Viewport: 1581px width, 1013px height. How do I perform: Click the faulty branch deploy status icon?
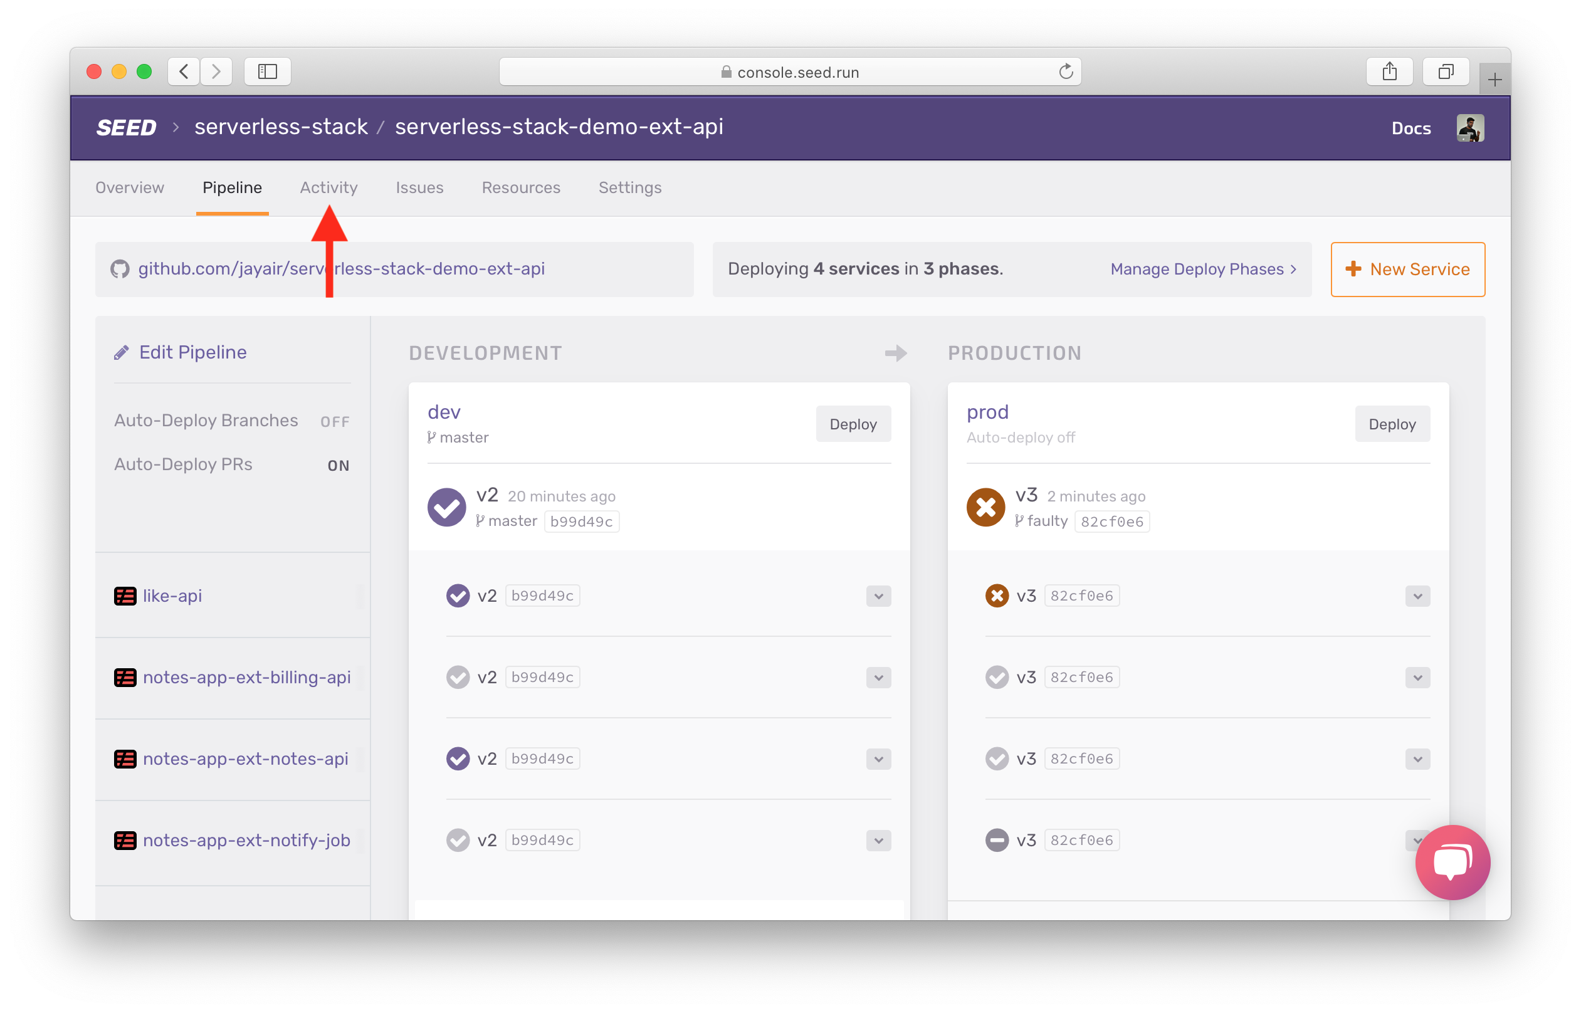pos(985,507)
